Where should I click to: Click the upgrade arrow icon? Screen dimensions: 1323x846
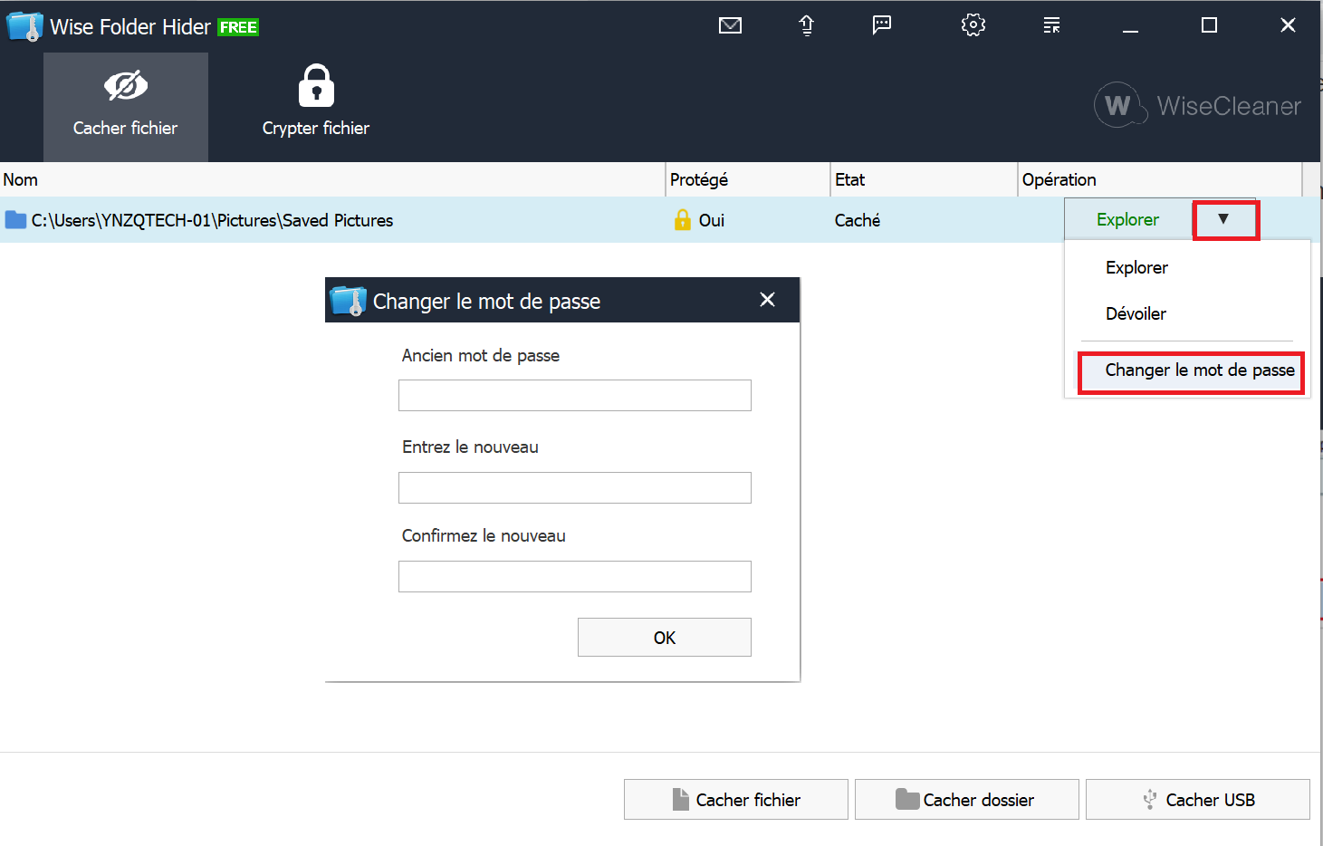tap(806, 25)
